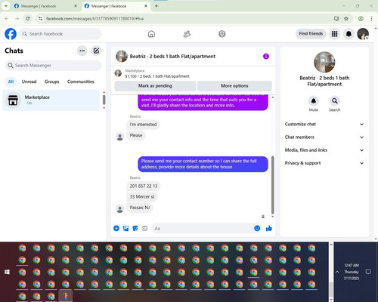The width and height of the screenshot is (378, 302).
Task: Open the Groups icon in top navigation
Action: click(x=222, y=34)
